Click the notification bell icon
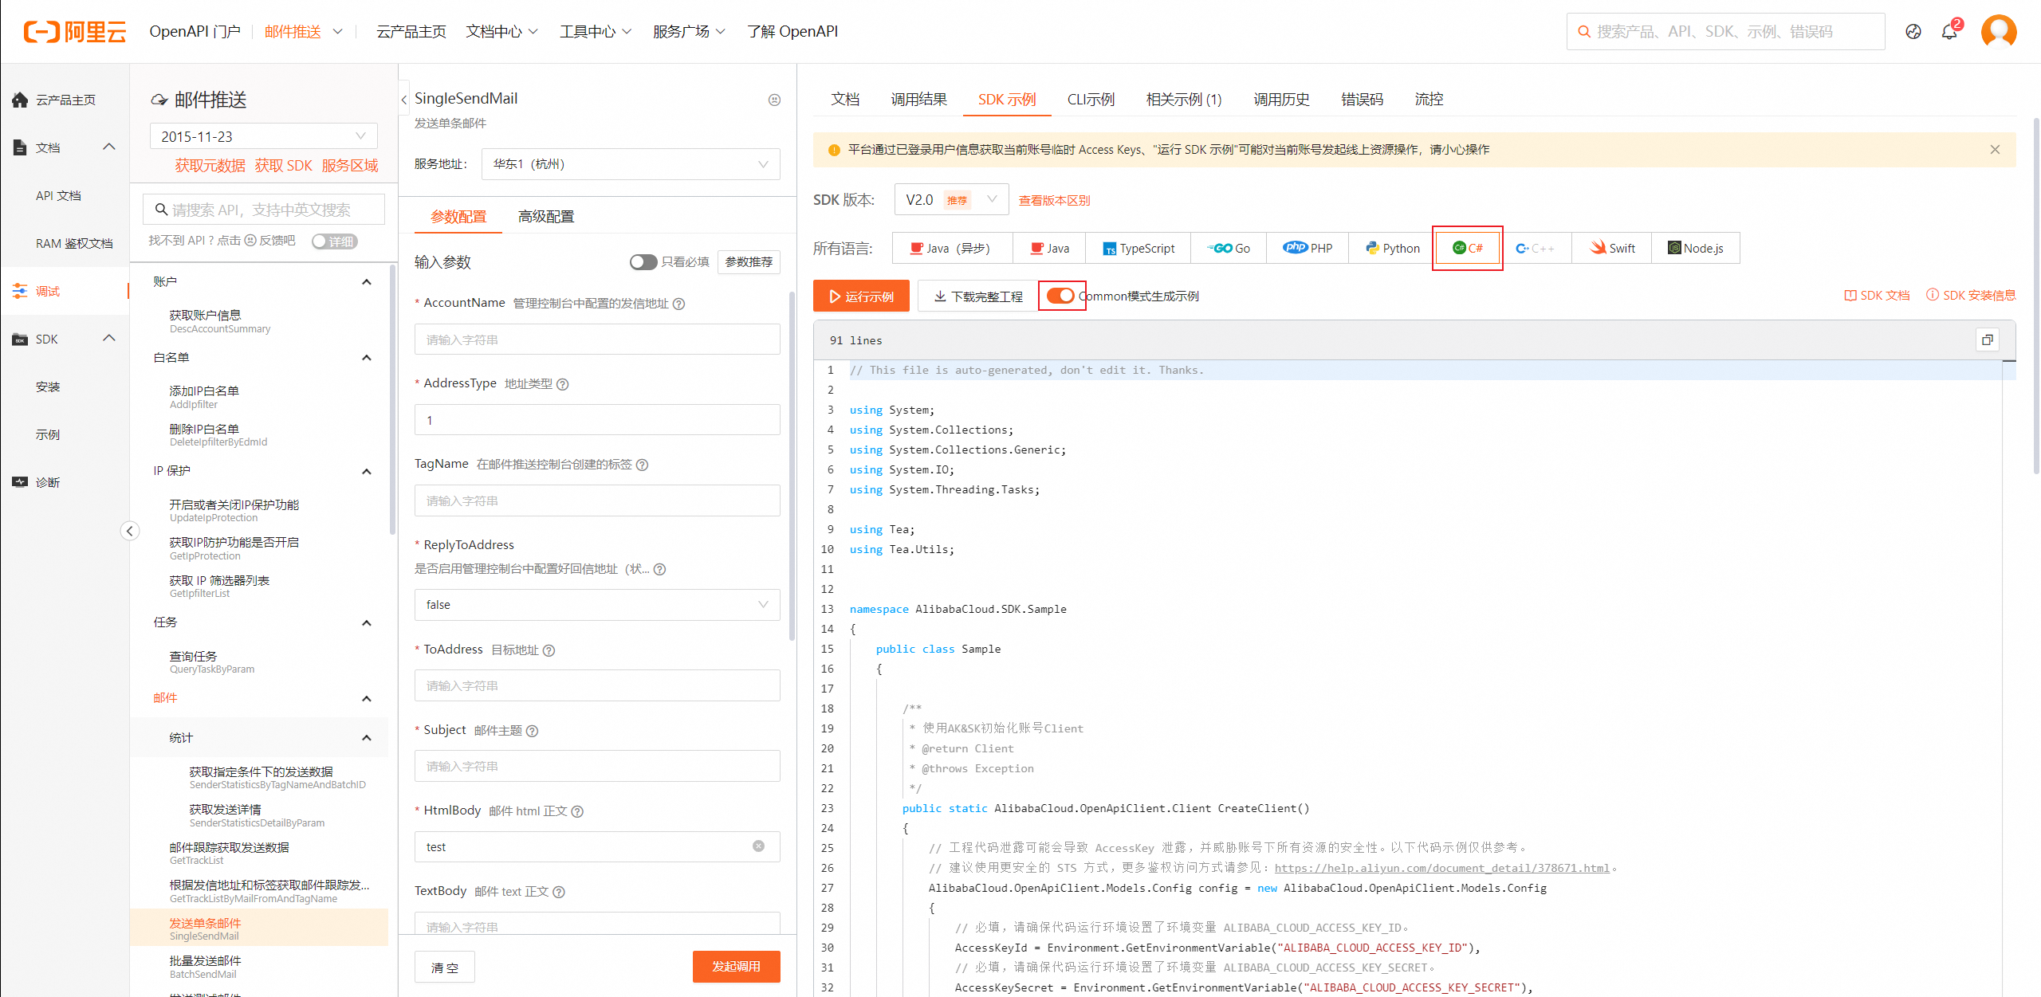Viewport: 2041px width, 997px height. point(1949,32)
